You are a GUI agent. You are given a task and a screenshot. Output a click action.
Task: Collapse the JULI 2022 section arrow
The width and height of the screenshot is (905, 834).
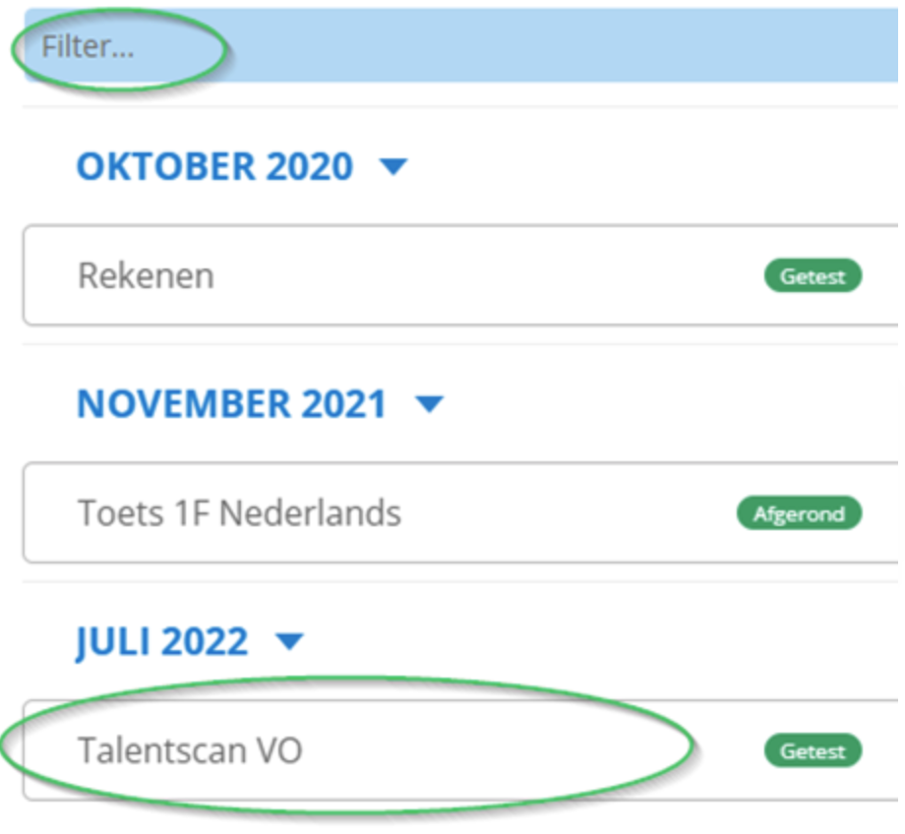pyautogui.click(x=289, y=642)
